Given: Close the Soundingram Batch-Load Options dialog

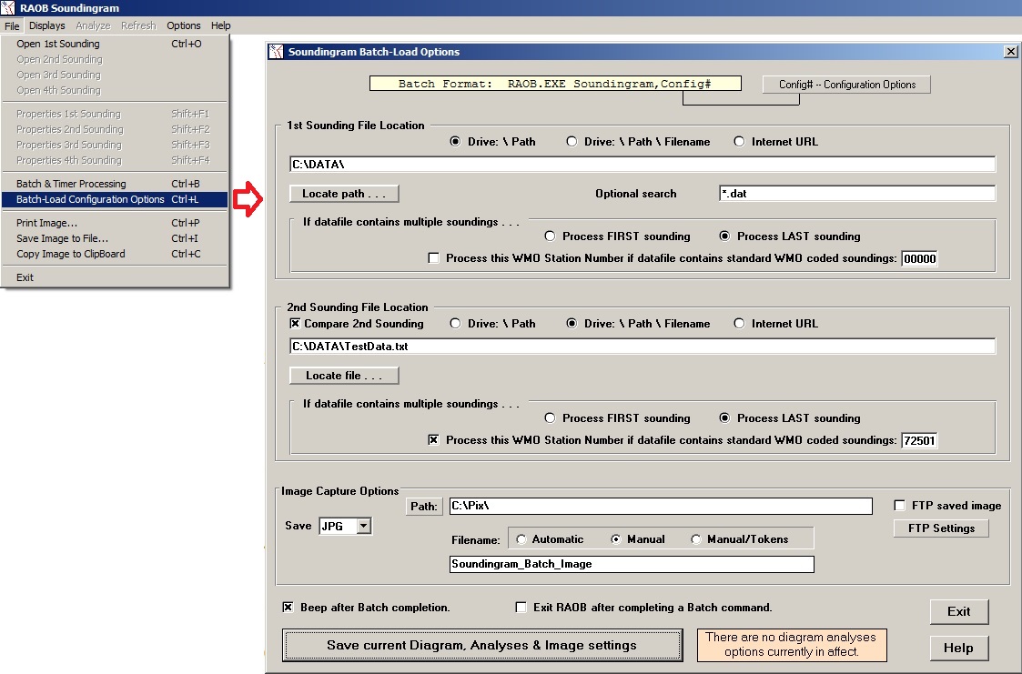Looking at the screenshot, I should coord(1010,52).
